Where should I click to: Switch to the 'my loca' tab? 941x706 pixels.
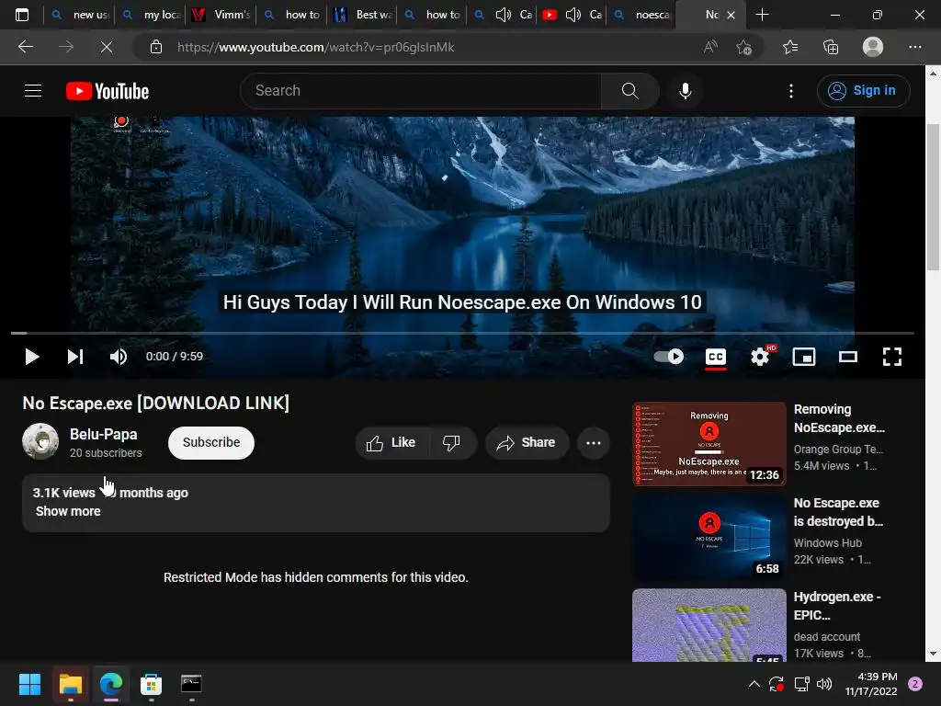coord(152,15)
